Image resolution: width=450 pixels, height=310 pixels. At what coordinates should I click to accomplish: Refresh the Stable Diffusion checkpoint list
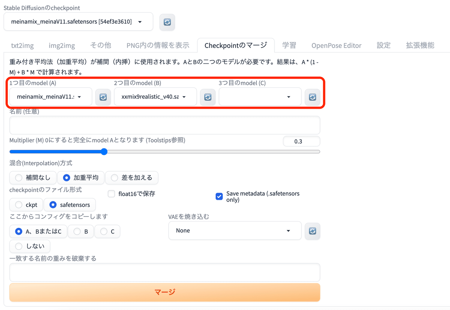167,22
